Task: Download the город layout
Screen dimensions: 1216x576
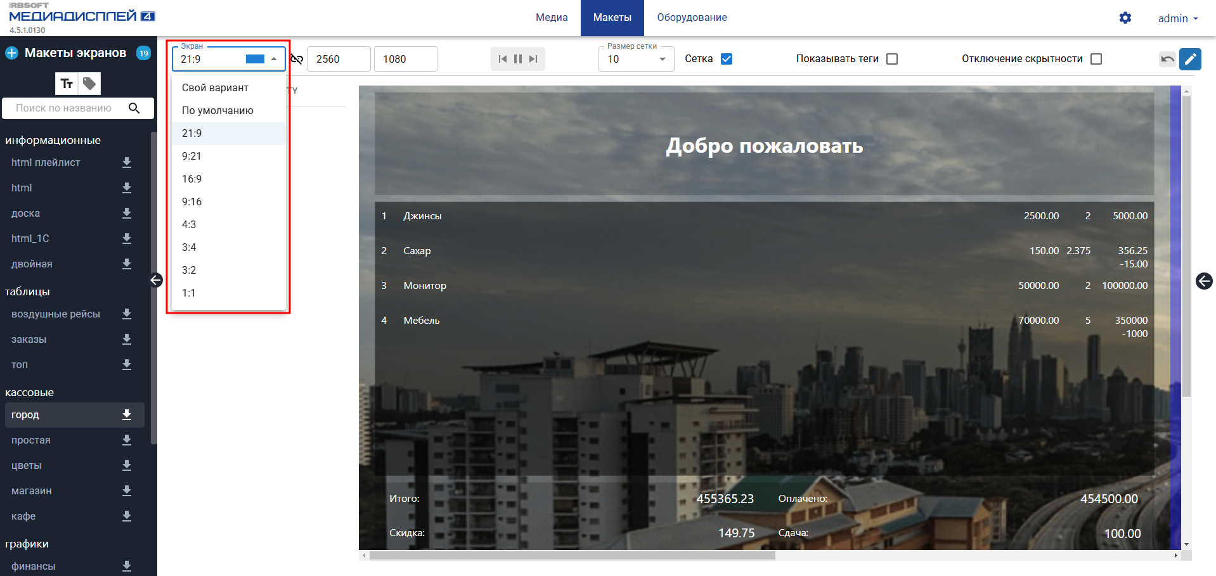Action: [127, 415]
